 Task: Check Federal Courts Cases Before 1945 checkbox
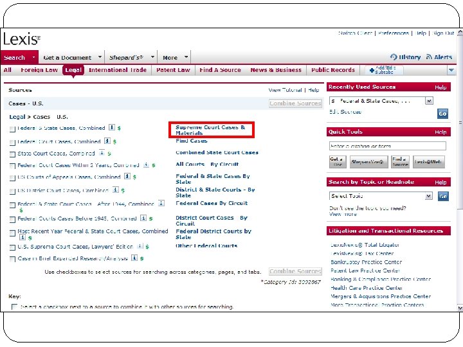[x=12, y=220]
